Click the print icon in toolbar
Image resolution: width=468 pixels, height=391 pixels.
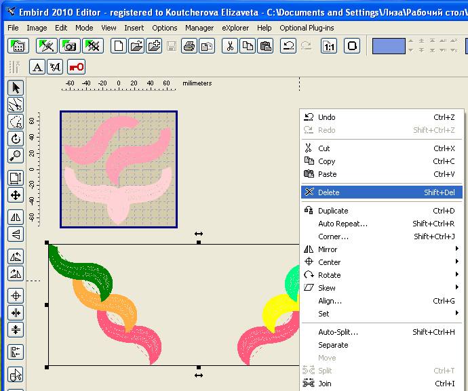189,46
